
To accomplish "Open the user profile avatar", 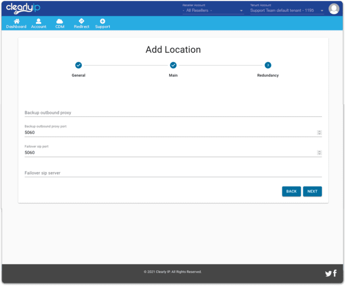I will pos(334,9).
